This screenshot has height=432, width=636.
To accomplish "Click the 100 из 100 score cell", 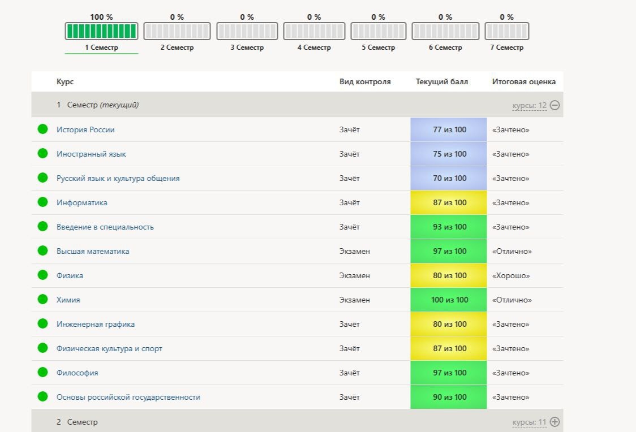I will coord(449,300).
